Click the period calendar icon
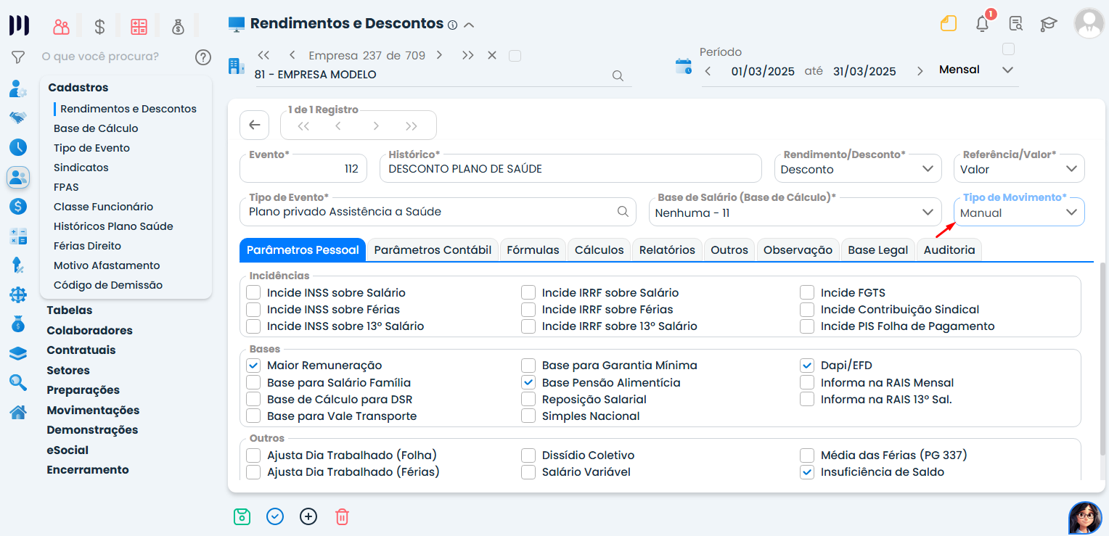1109x536 pixels. pyautogui.click(x=683, y=67)
